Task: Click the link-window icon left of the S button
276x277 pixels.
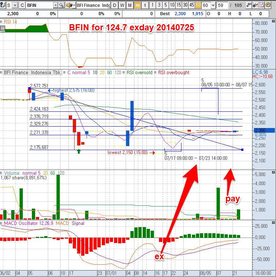Action: click(x=3, y=5)
